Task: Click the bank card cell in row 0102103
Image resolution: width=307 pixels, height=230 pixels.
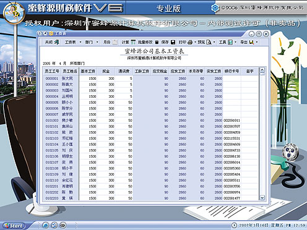Action: 231,138
